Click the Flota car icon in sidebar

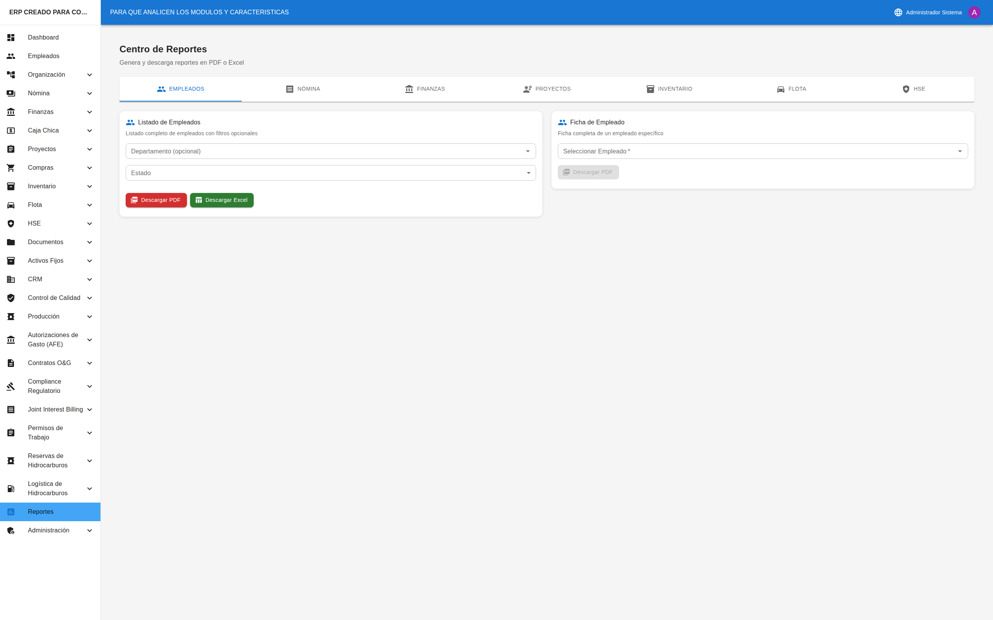pos(11,205)
